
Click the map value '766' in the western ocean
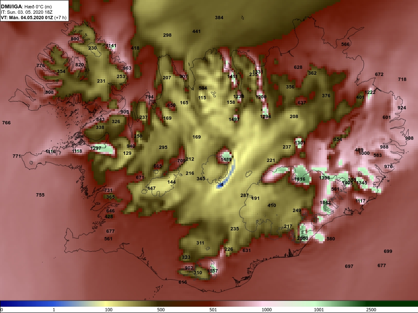(x=6, y=123)
